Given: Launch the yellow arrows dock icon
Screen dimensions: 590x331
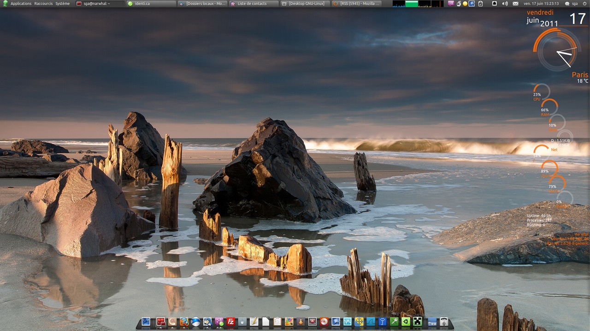Looking at the screenshot, I should click(359, 322).
